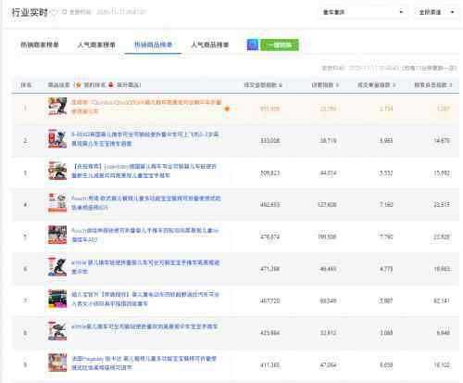Viewport: 463px width, 383px height.
Task: Open the rank 4 Pouch product thumbnail
Action: (x=57, y=203)
